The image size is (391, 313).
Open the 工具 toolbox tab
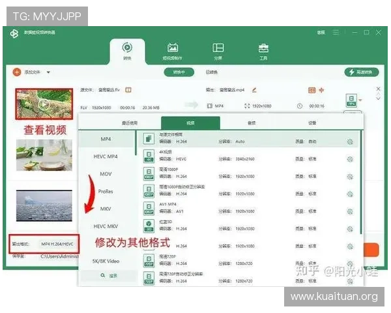tap(263, 52)
